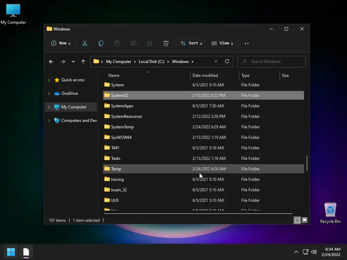The height and width of the screenshot is (260, 347).
Task: Expand the address bar history dropdown
Action: [x=216, y=62]
